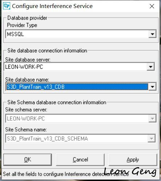The height and width of the screenshot is (181, 161).
Task: Click the status bar message text
Action: [66, 174]
